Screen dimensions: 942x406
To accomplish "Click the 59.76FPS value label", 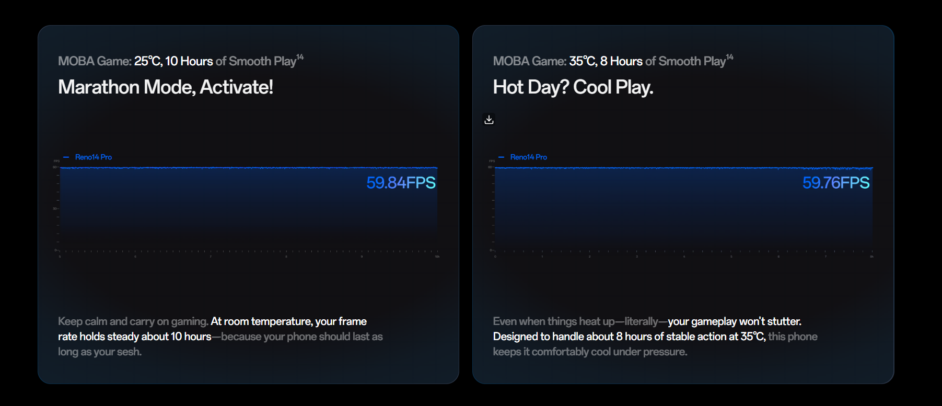I will coord(836,183).
